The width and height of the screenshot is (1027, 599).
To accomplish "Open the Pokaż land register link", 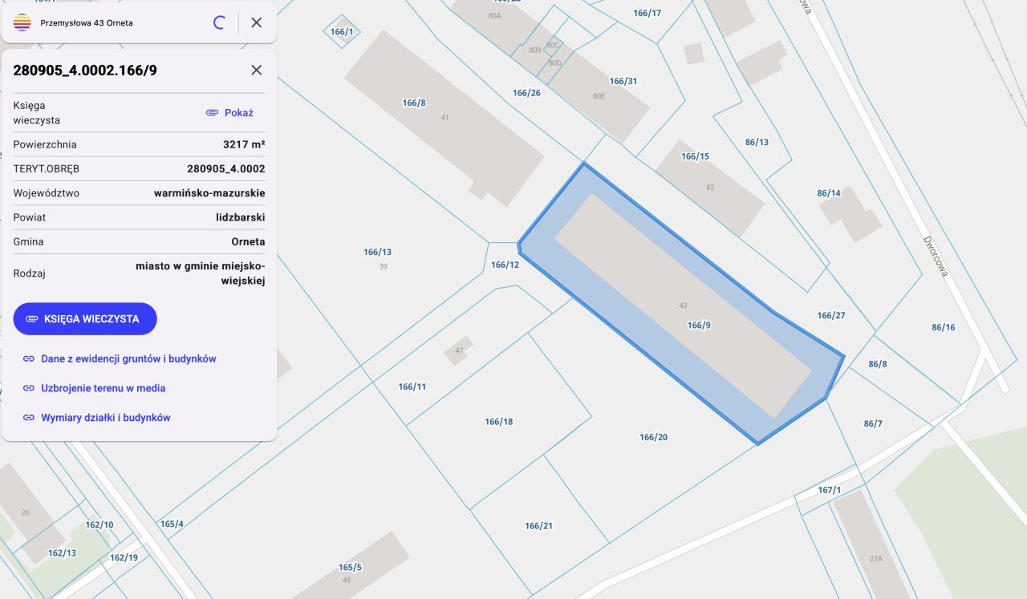I will click(x=229, y=113).
